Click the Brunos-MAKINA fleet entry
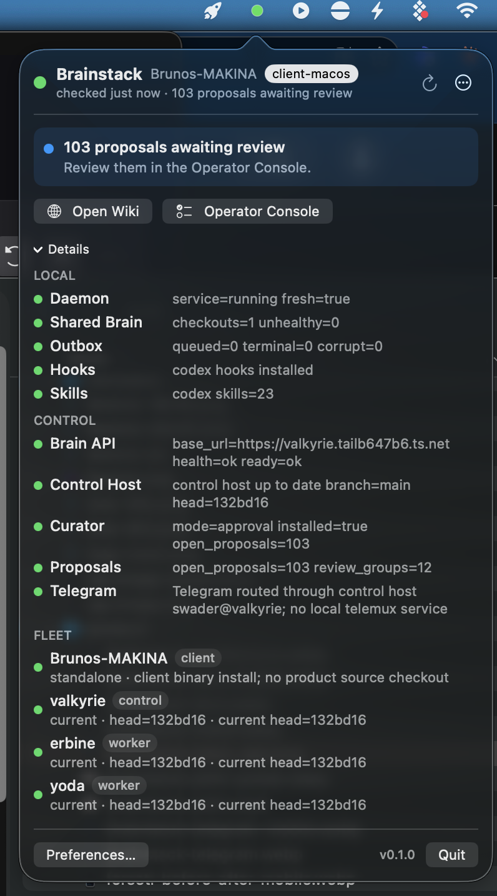Image resolution: width=497 pixels, height=896 pixels. click(x=256, y=667)
